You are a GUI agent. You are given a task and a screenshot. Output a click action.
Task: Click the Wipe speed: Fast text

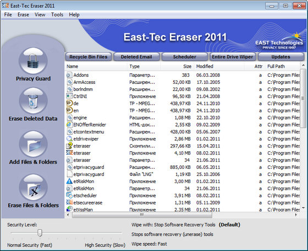click(x=149, y=244)
